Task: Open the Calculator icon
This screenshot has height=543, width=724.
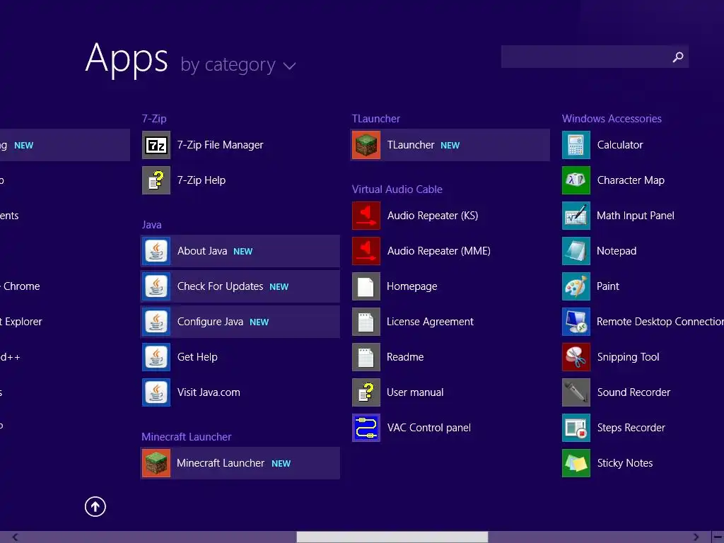Action: click(x=576, y=145)
